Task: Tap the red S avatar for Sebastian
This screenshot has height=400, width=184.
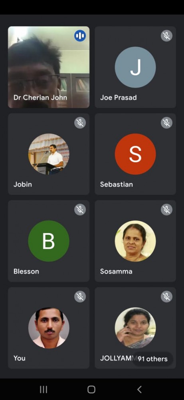Action: coord(135,154)
